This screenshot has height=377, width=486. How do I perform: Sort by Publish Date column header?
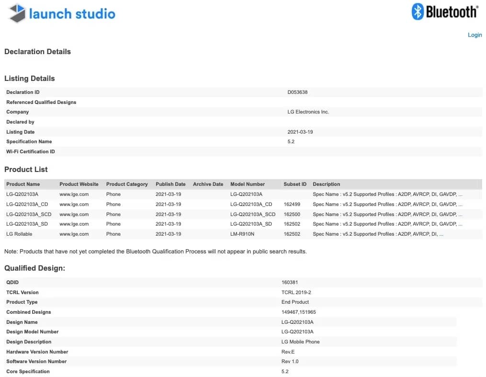(170, 184)
